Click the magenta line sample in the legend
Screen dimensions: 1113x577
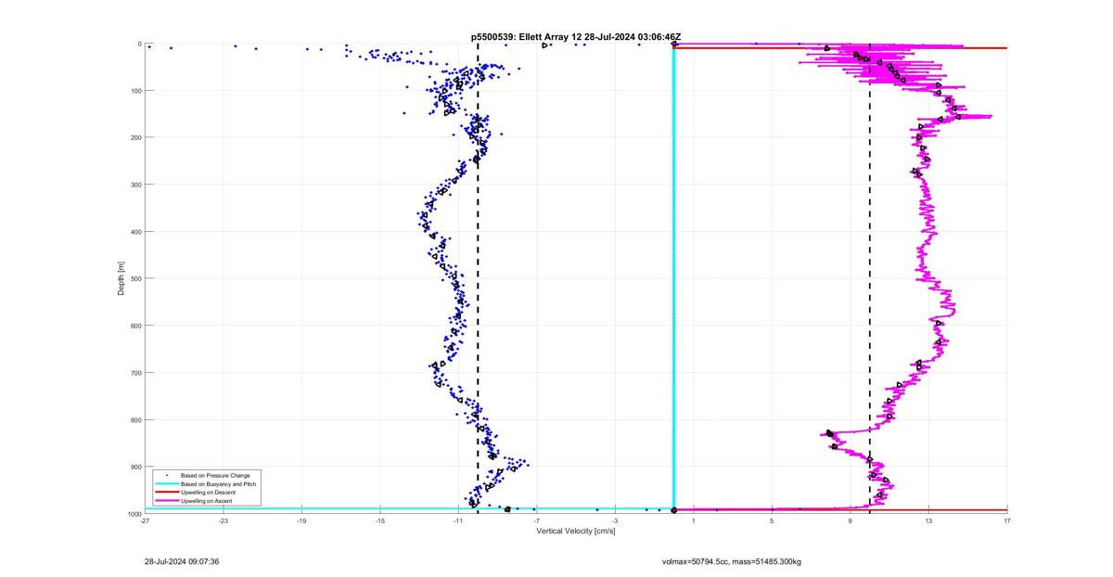(165, 501)
